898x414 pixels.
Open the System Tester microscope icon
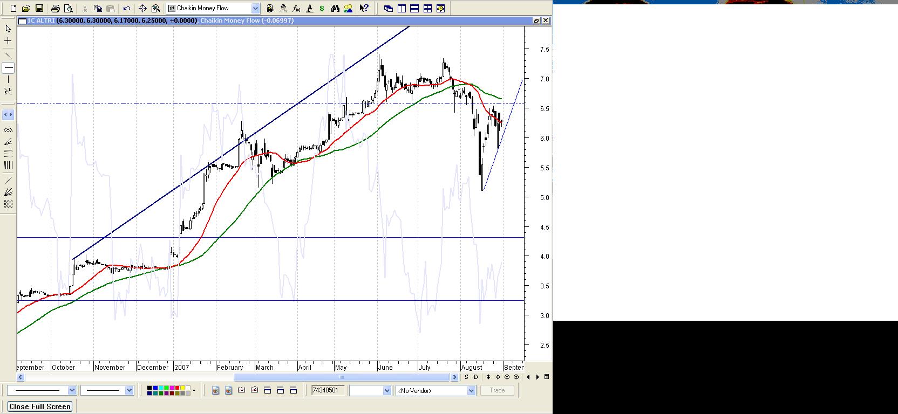[x=309, y=8]
